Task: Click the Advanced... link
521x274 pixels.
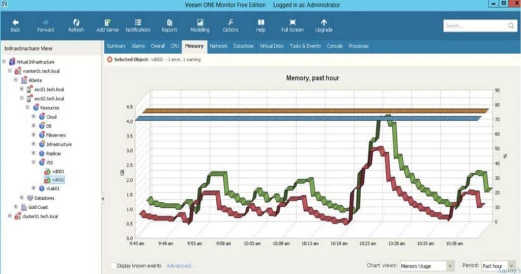Action: [181, 266]
